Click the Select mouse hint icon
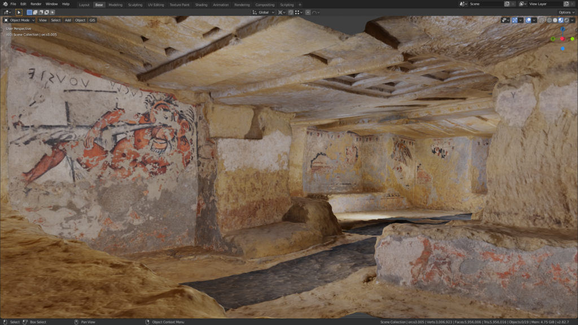578x325 pixels. click(x=5, y=322)
